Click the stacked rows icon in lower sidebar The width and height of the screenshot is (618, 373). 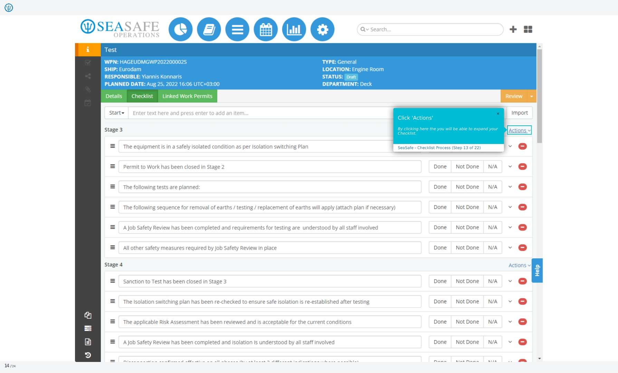88,328
